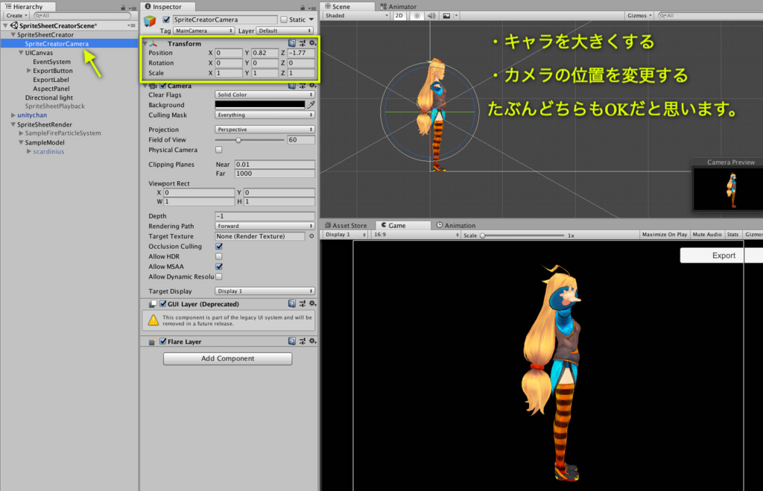This screenshot has height=491, width=763.
Task: Click the Background color eyedropper icon
Action: (x=311, y=104)
